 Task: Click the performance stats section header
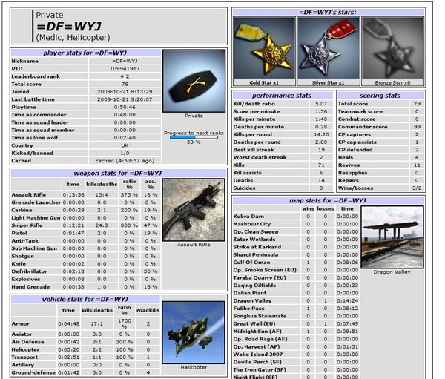pos(282,96)
